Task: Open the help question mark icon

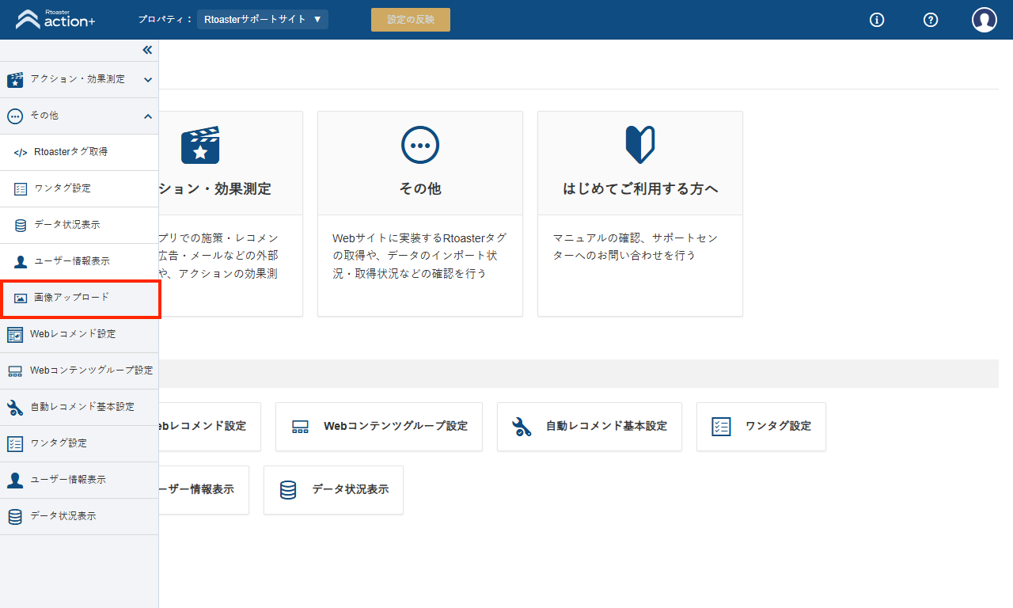Action: point(931,20)
